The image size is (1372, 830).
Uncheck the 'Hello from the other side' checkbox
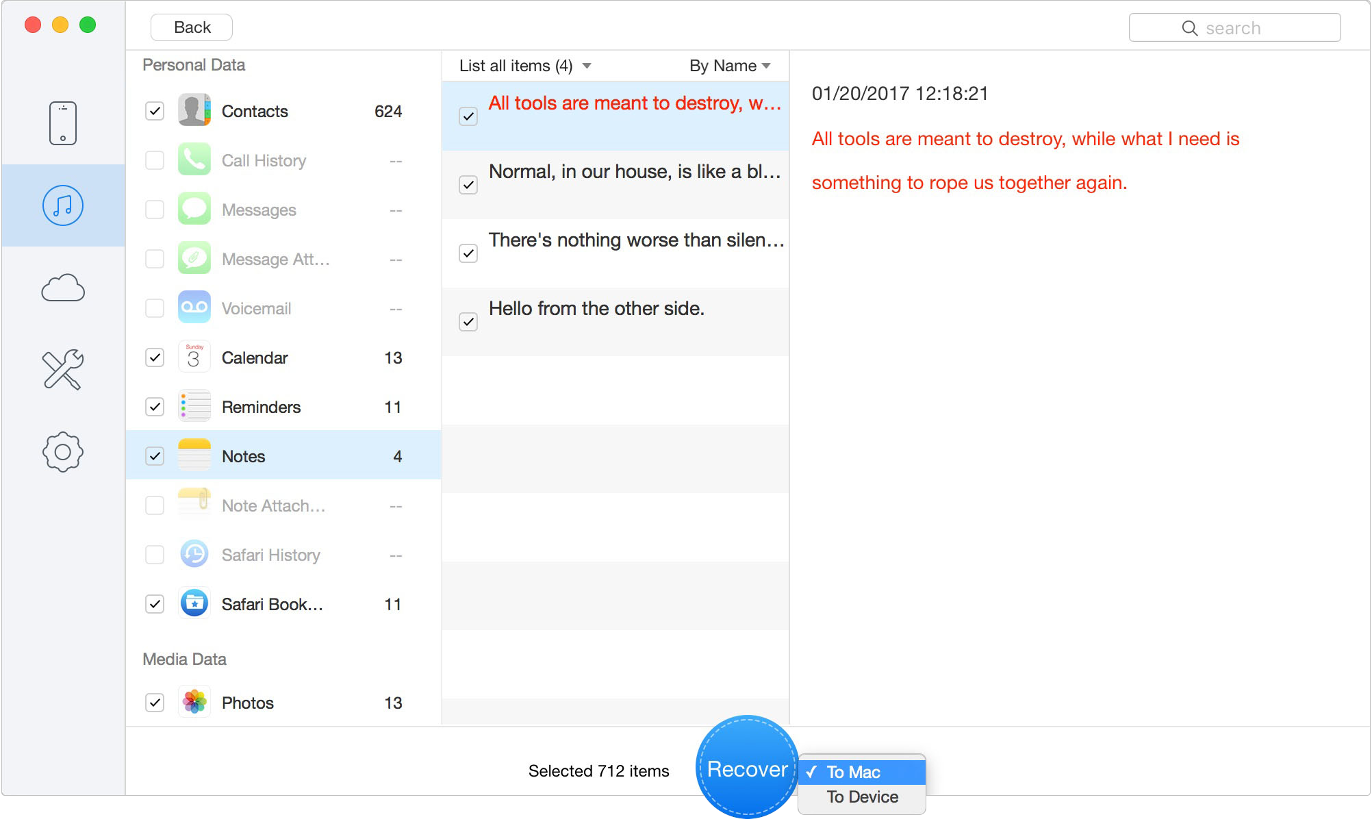468,322
